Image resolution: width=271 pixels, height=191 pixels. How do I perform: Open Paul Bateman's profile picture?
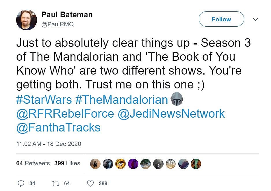27,20
